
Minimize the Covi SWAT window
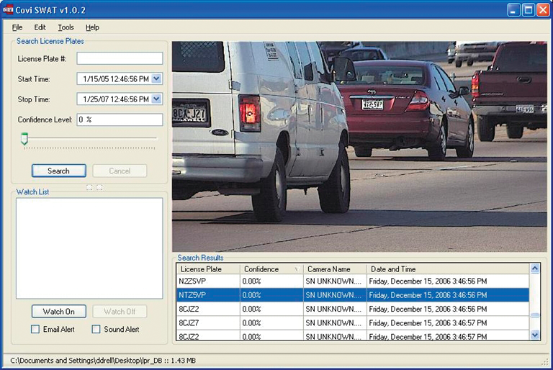click(x=514, y=10)
